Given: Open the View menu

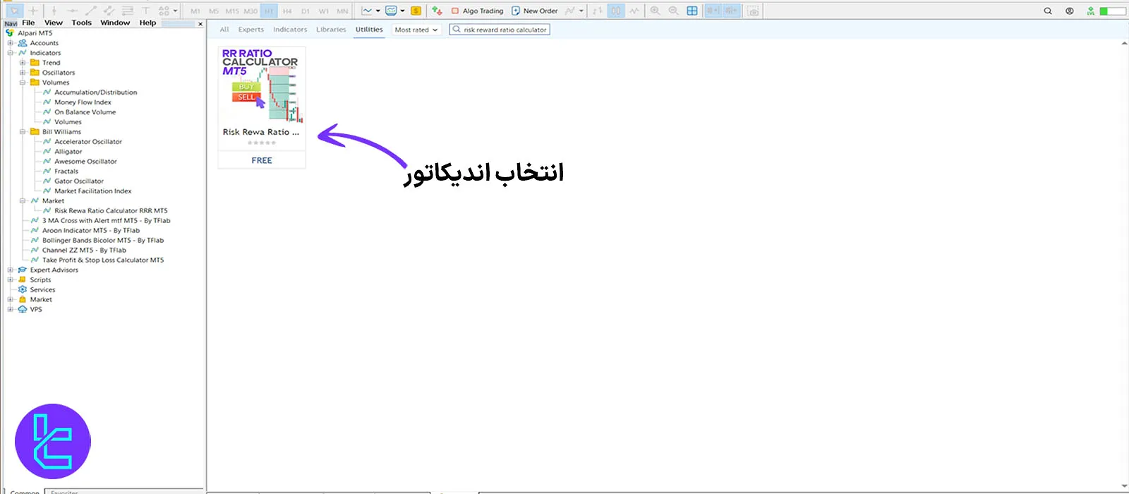Looking at the screenshot, I should pos(54,23).
